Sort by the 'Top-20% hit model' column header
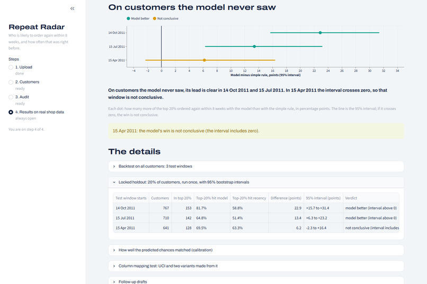 coord(212,198)
